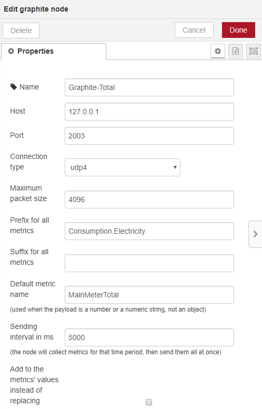The width and height of the screenshot is (262, 409).
Task: Click the Done button
Action: [x=238, y=30]
